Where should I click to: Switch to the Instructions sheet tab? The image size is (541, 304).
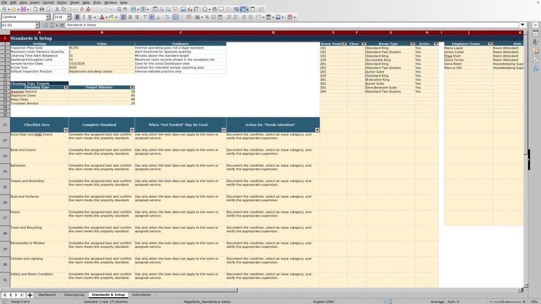142,295
